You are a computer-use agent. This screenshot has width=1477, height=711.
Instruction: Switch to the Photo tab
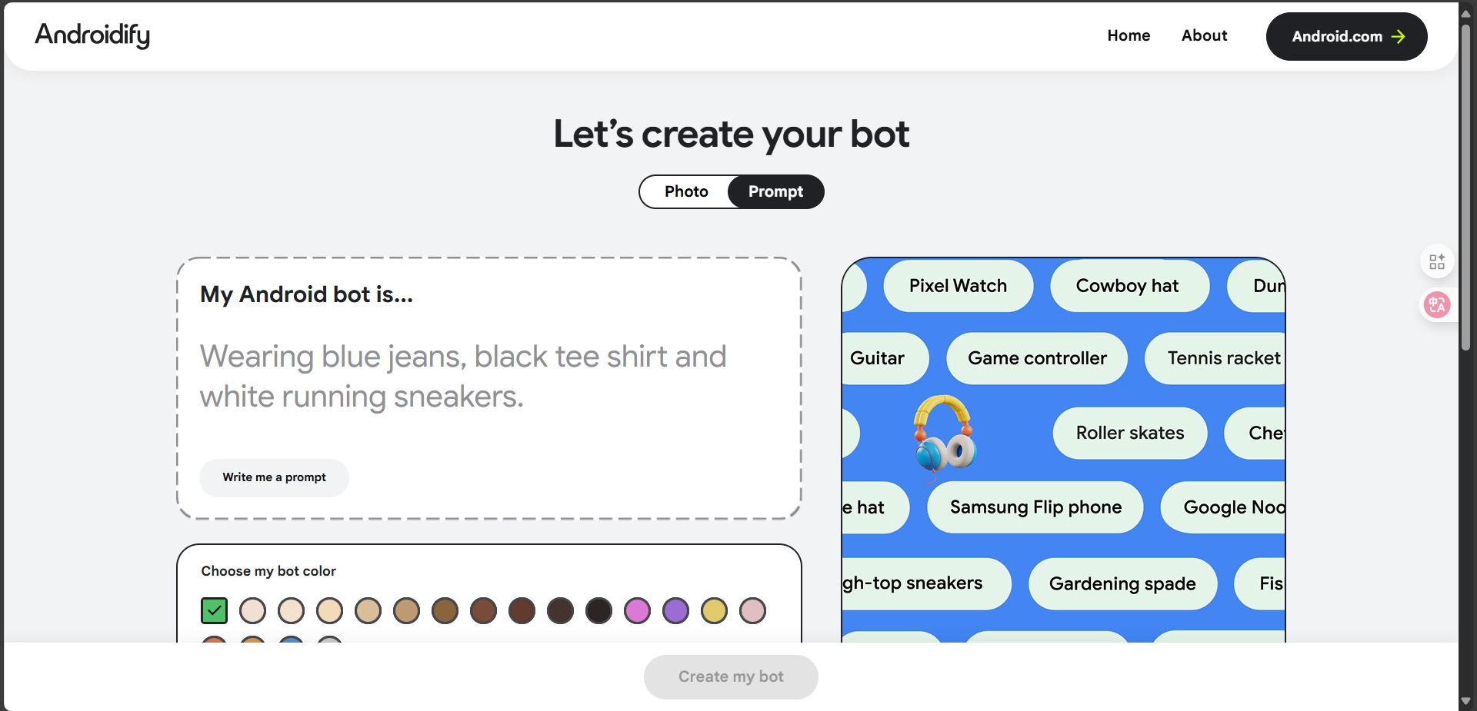pyautogui.click(x=686, y=191)
